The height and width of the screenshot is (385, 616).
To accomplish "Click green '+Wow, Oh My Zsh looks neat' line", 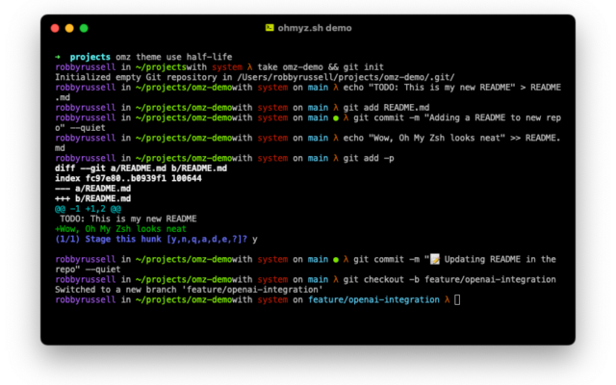I will click(120, 229).
